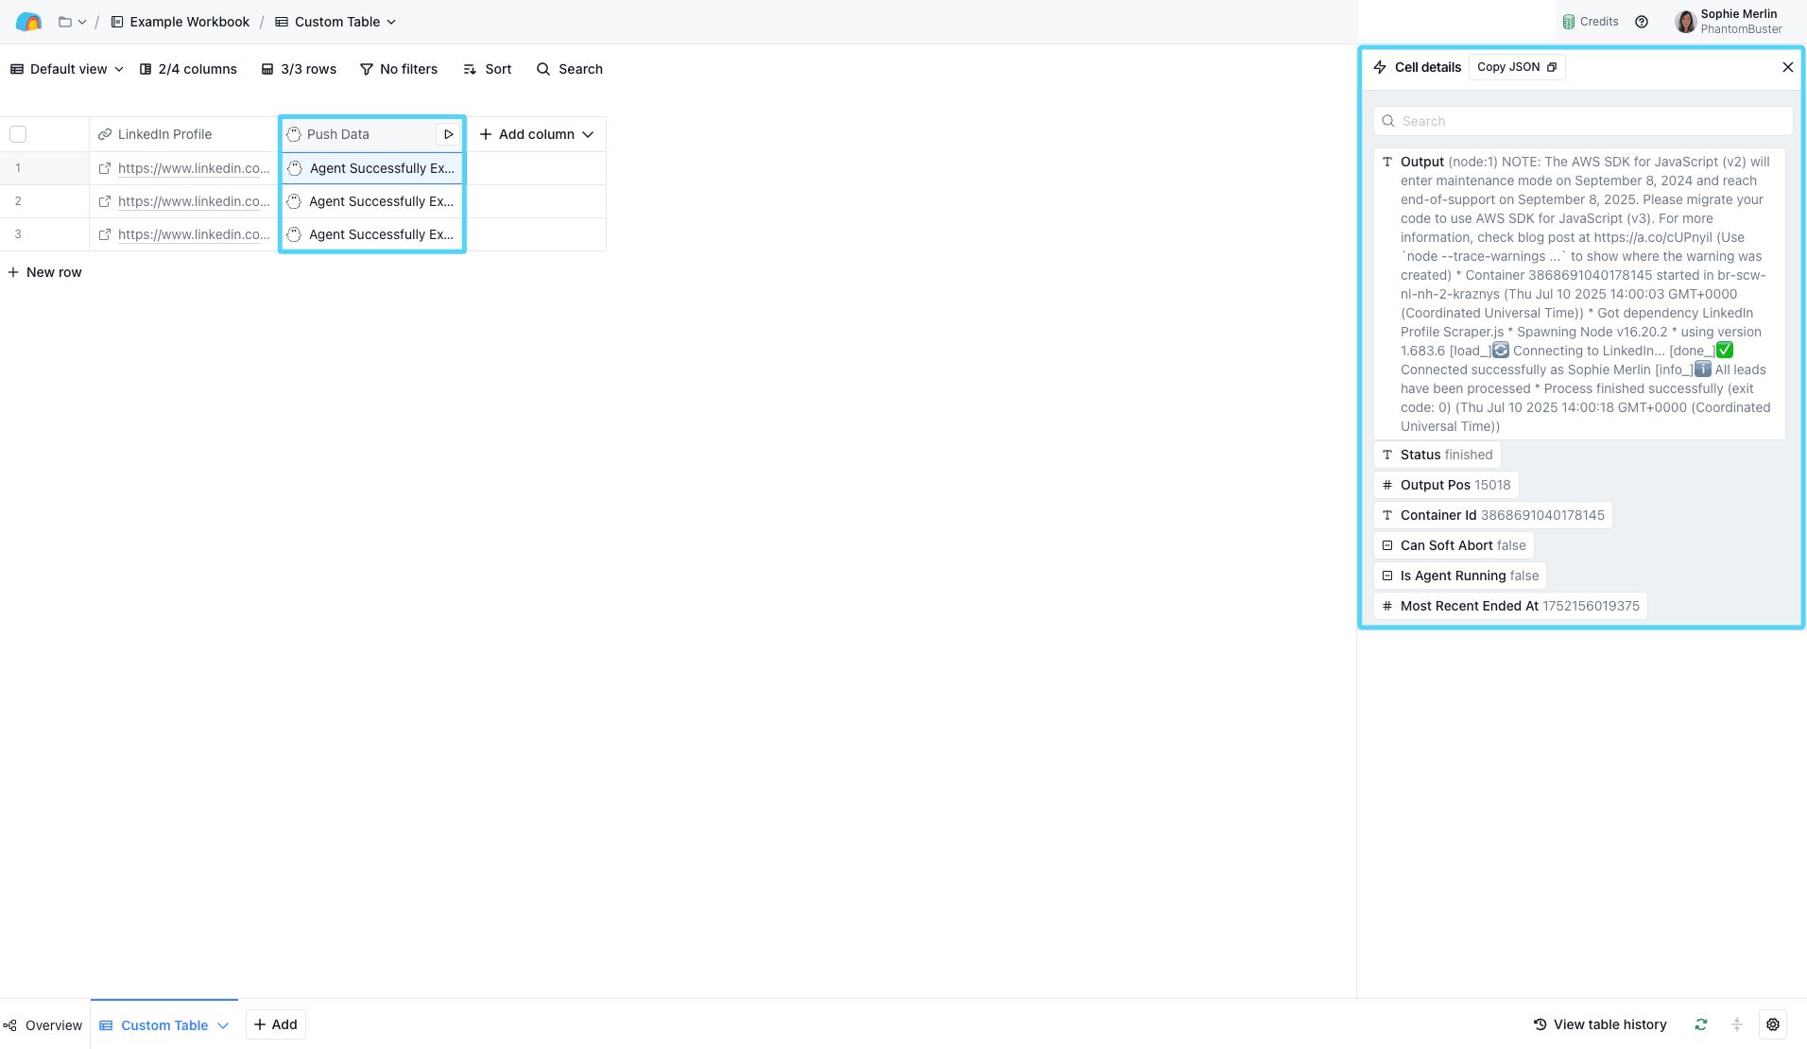Add a New row

44,272
